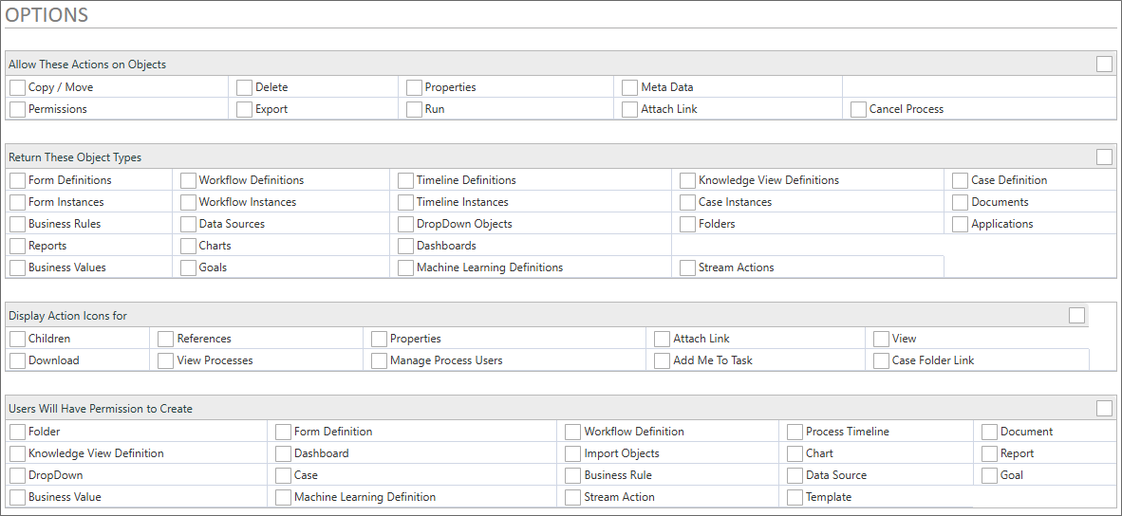Screen dimensions: 1122x516
Task: Tick the Template create permission box
Action: point(795,497)
